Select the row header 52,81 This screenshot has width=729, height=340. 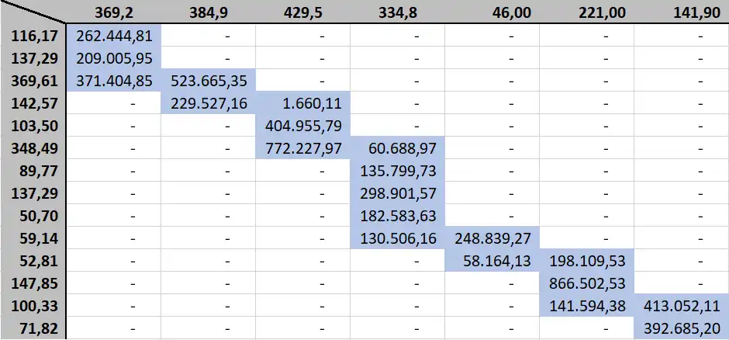(34, 260)
